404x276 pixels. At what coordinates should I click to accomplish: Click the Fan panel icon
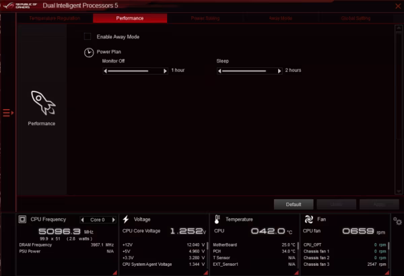coord(308,219)
